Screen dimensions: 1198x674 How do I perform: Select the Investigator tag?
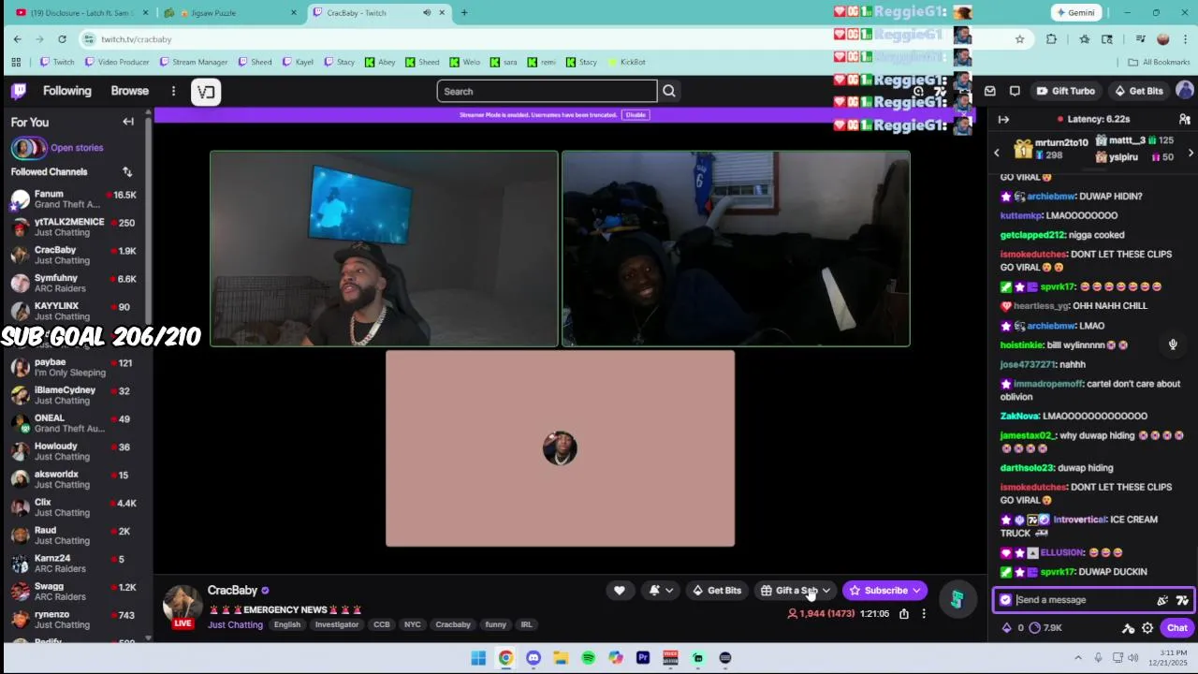tap(337, 624)
